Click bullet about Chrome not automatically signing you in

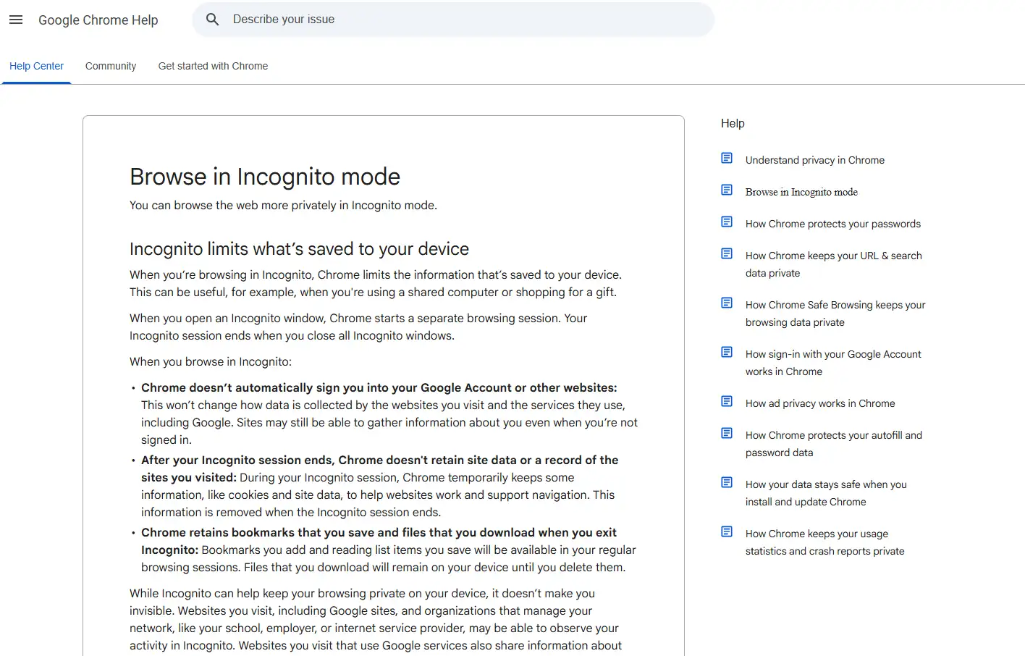coord(389,413)
